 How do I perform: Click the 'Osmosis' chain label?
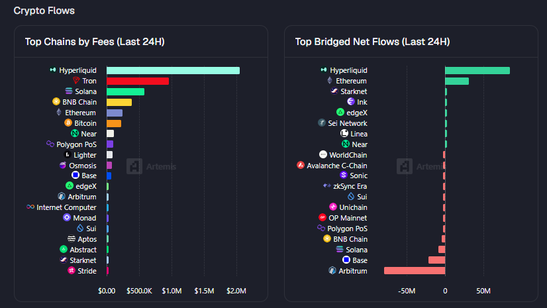click(83, 166)
